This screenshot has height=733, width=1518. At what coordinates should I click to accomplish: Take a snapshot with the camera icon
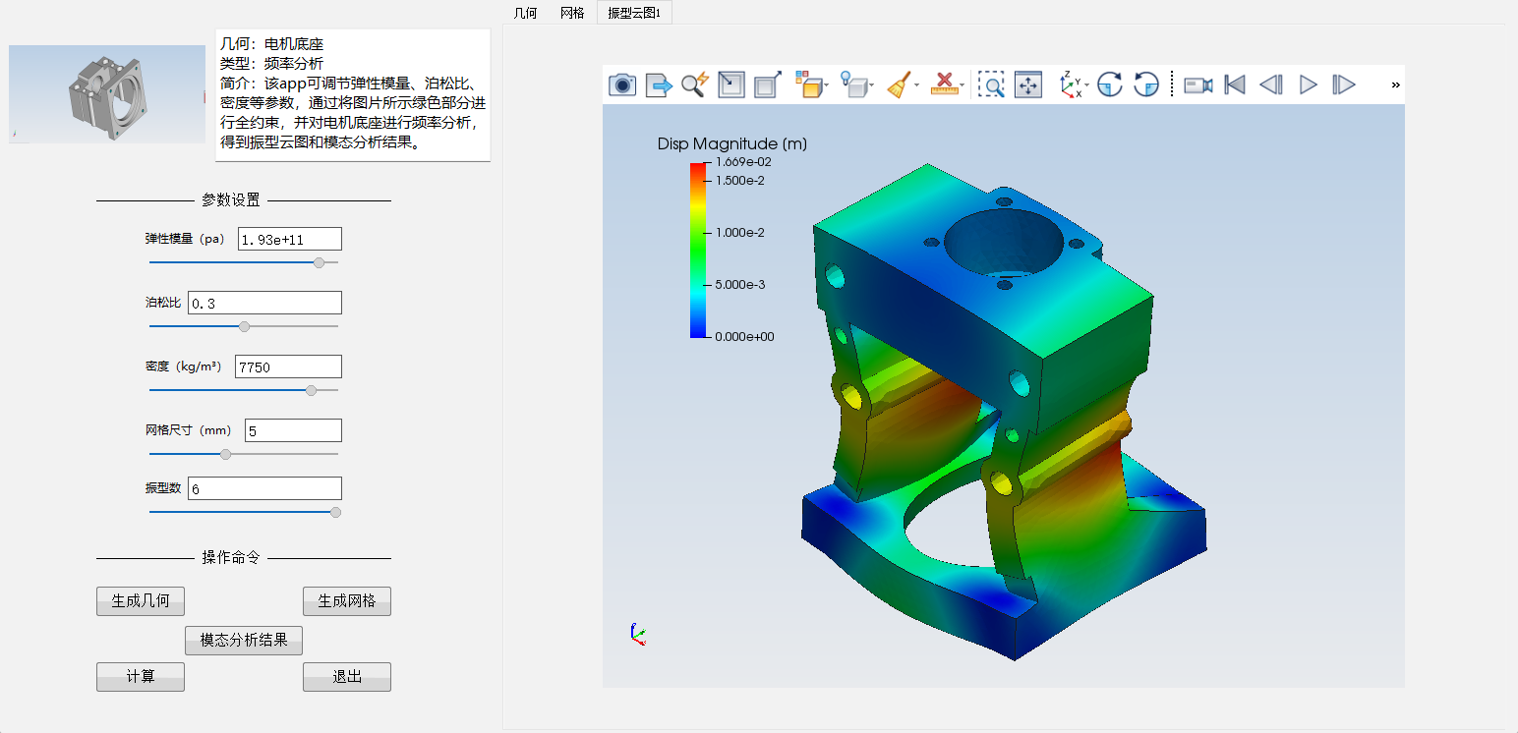coord(622,85)
